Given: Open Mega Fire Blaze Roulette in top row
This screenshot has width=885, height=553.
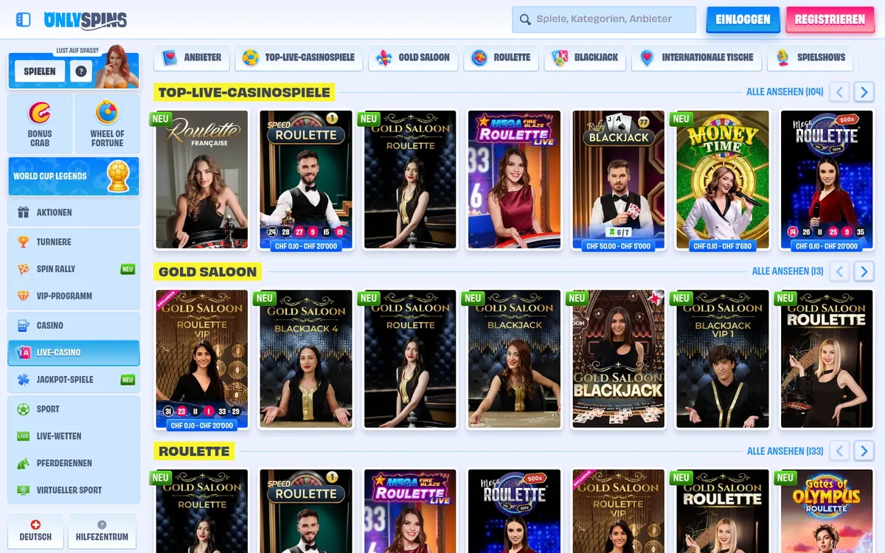Looking at the screenshot, I should pyautogui.click(x=514, y=180).
